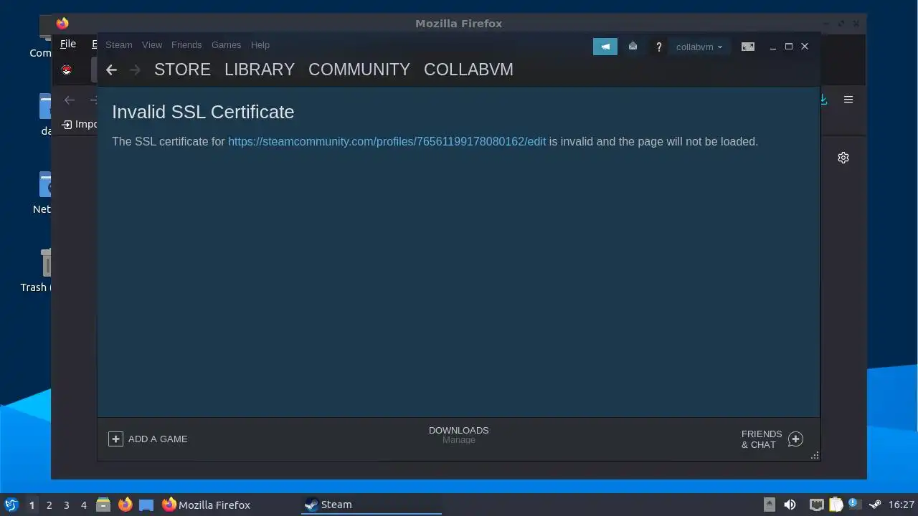918x516 pixels.
Task: Open the COLLABVM profile tab
Action: (x=468, y=70)
